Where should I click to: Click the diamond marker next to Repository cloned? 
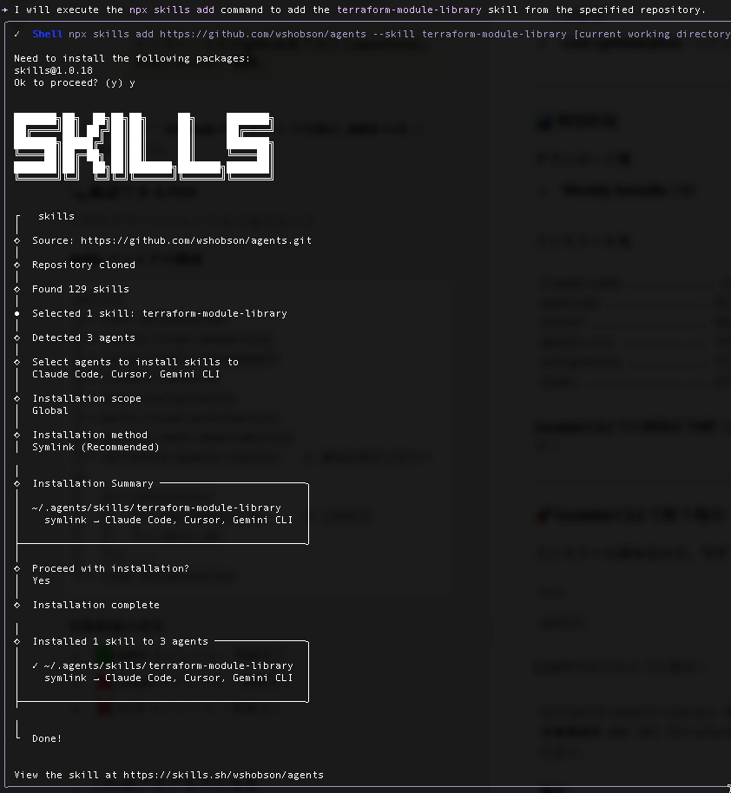(16, 265)
